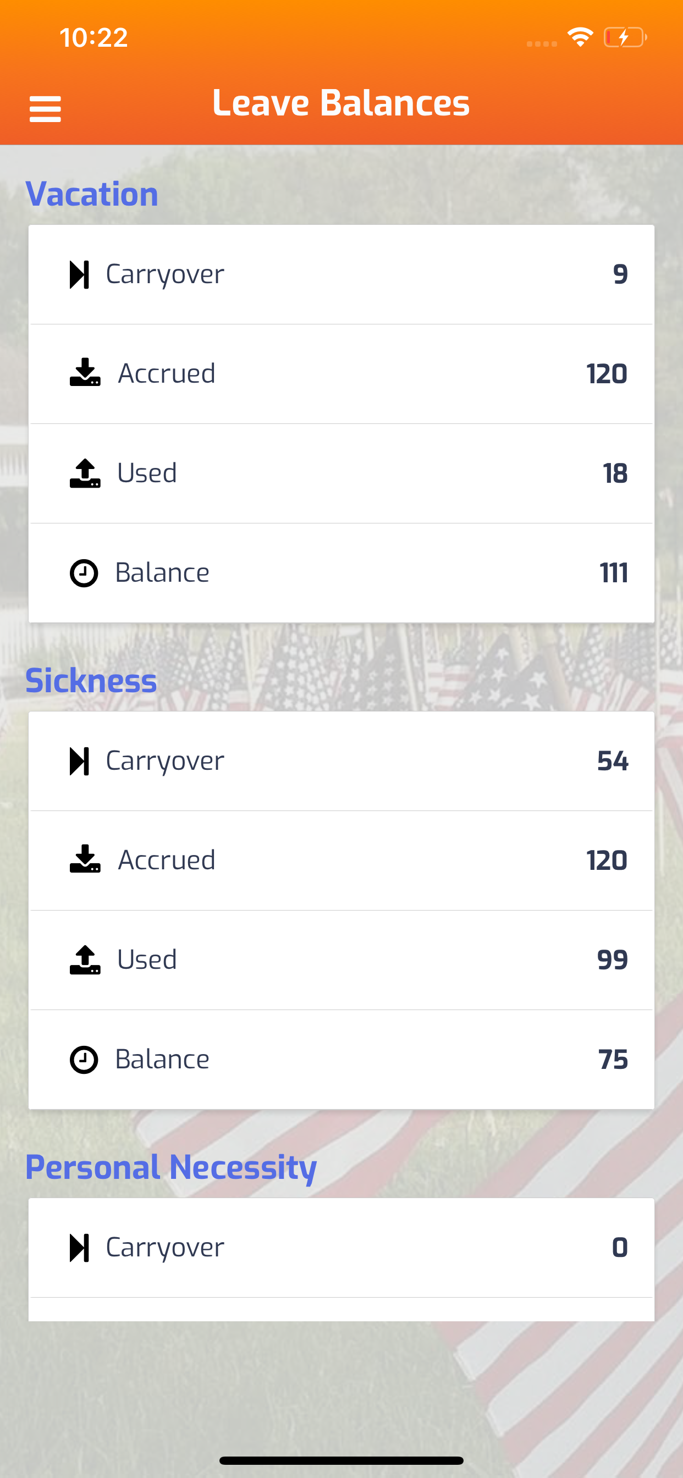Image resolution: width=683 pixels, height=1478 pixels.
Task: Tap the Sickness Carryover skip icon
Action: coord(79,761)
